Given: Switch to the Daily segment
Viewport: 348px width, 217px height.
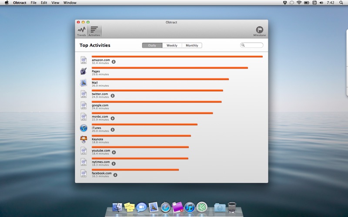Looking at the screenshot, I should coord(152,46).
